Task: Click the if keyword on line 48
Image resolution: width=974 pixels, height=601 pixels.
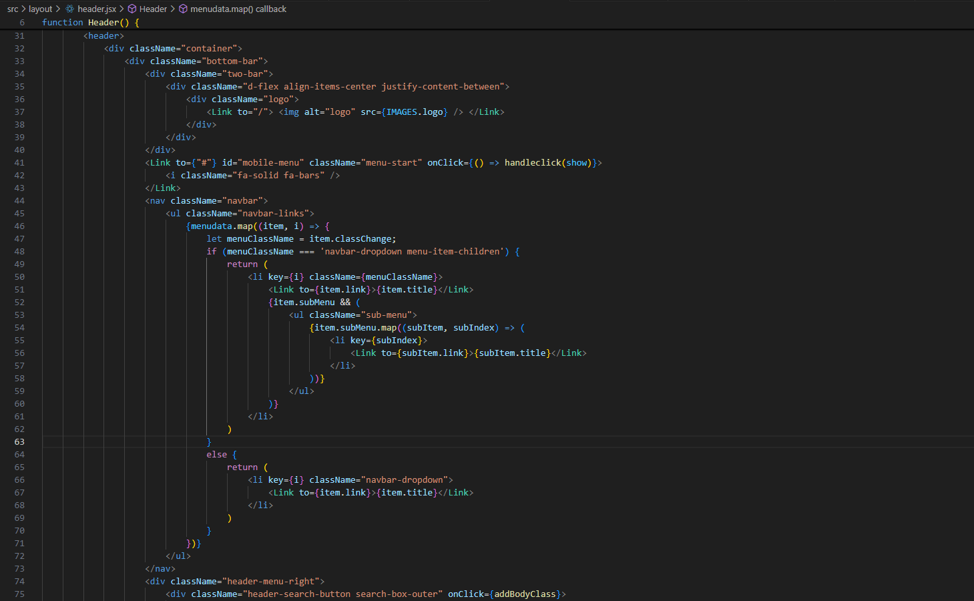Action: coord(212,251)
